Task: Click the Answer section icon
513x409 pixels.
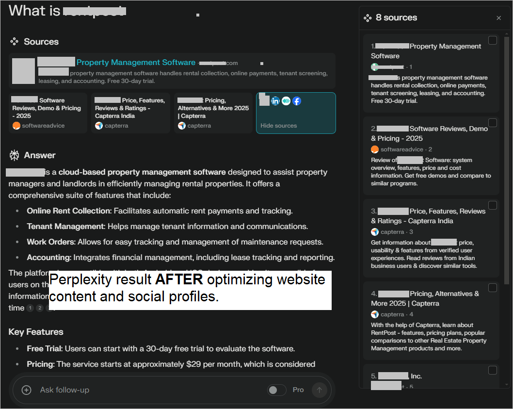Action: tap(14, 155)
